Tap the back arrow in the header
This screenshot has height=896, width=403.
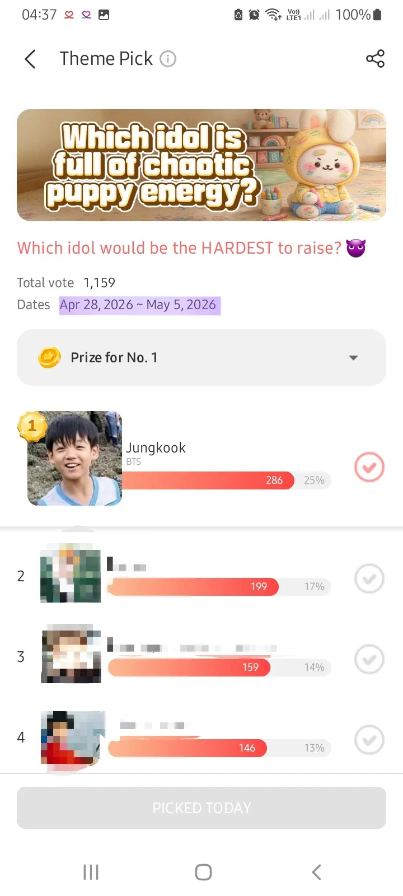click(31, 59)
